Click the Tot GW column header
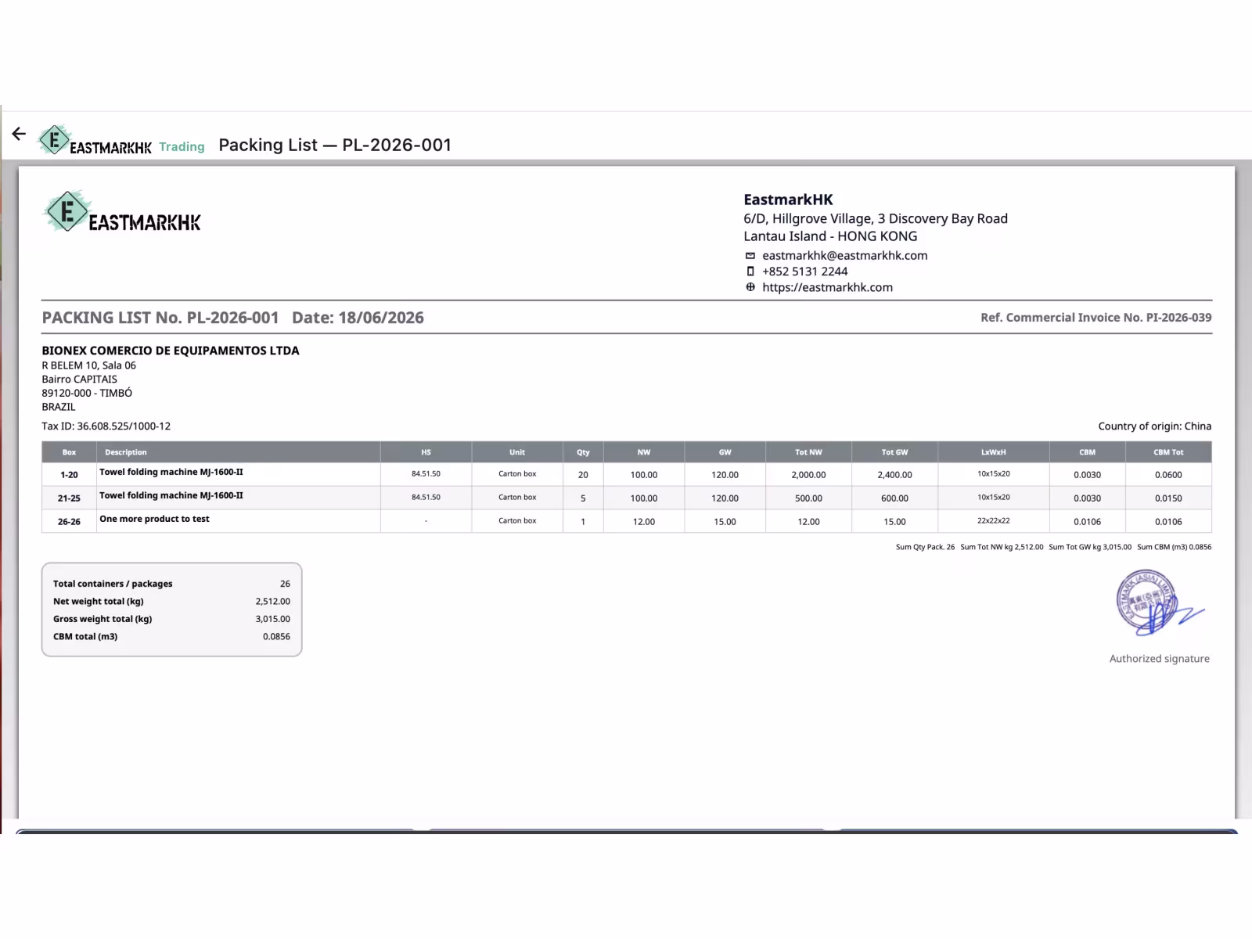 coord(894,452)
